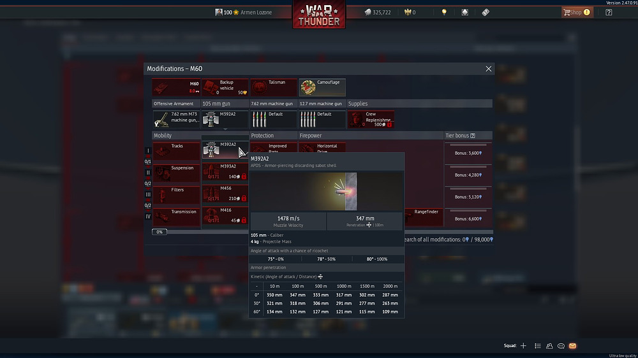Click tier III row marker
Image resolution: width=638 pixels, height=358 pixels.
pos(148,195)
